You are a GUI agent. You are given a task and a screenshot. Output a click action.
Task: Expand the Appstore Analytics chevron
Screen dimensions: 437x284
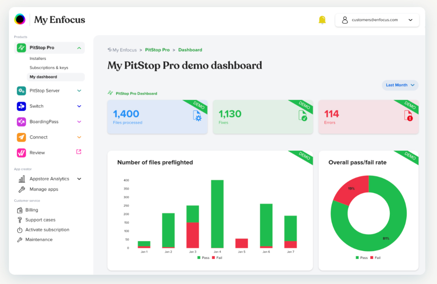click(x=79, y=179)
